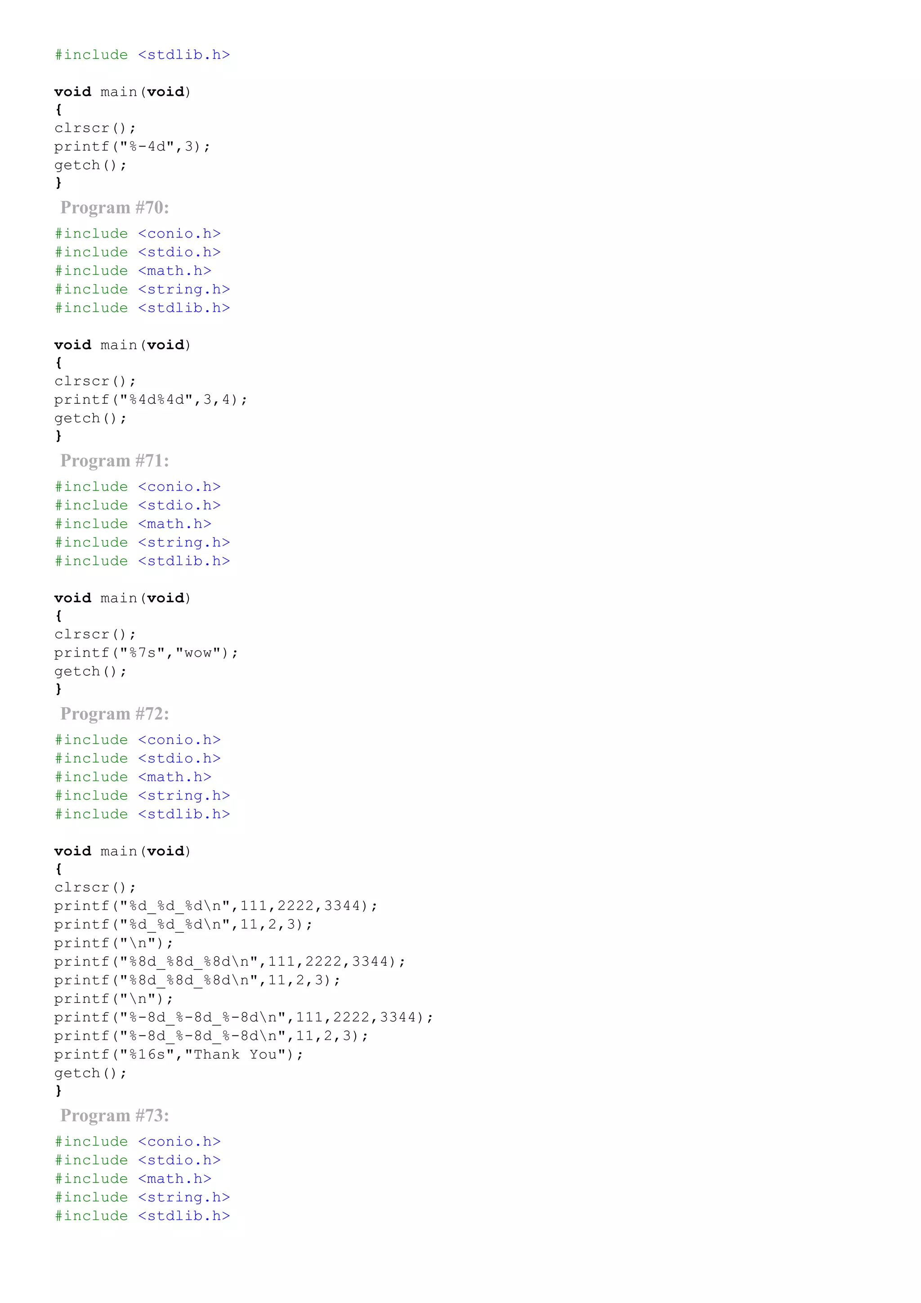
Task: Click the 'Program #73:' heading
Action: tap(115, 1116)
